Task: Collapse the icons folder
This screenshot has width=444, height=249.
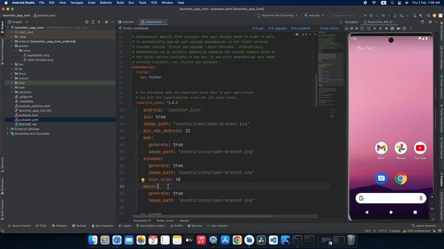Action: coord(16,50)
